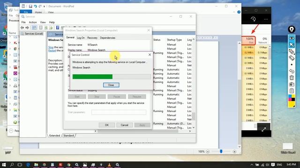
Task: Click the expand arrows icon in photo viewer
Action: 263,130
